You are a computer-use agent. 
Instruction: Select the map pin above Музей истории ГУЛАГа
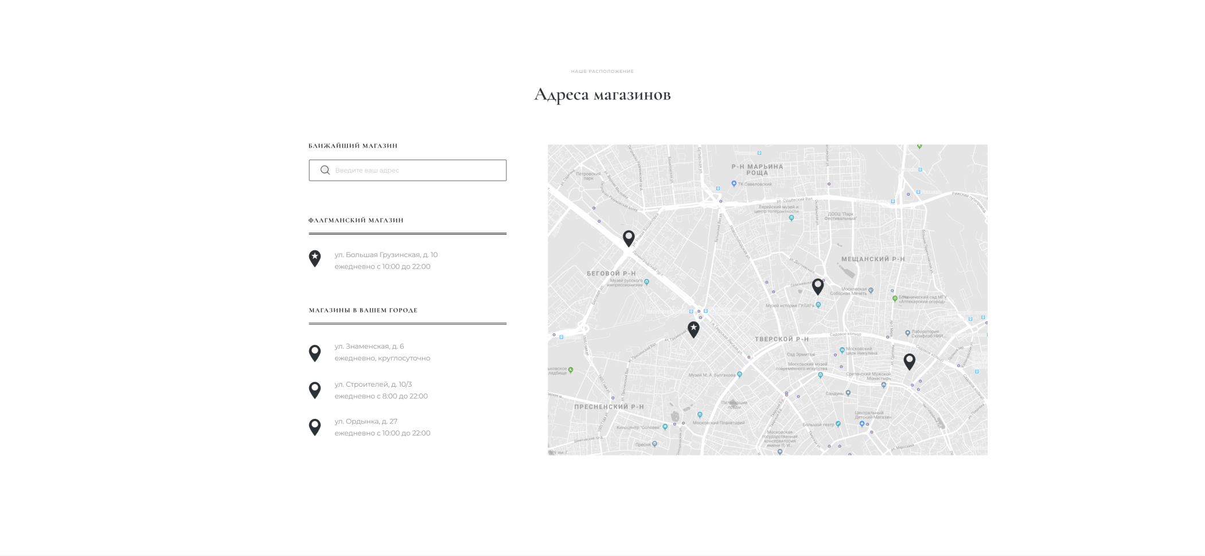coord(818,286)
